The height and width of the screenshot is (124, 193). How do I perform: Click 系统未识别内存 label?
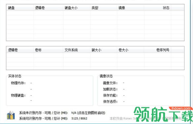coord(43,113)
